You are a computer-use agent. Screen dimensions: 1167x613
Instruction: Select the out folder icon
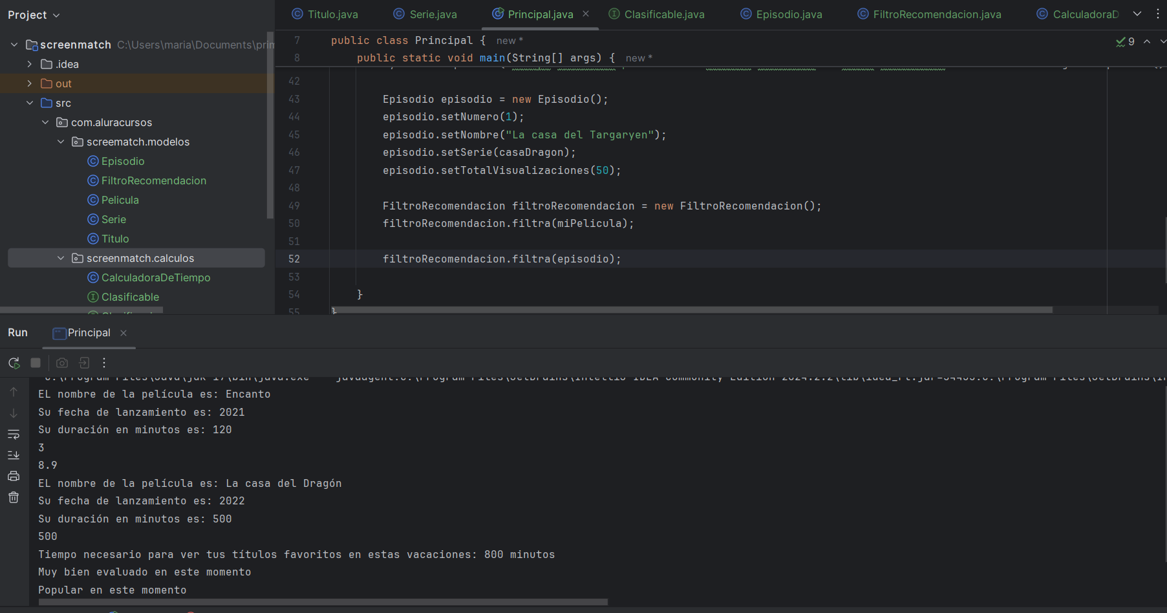(x=47, y=83)
